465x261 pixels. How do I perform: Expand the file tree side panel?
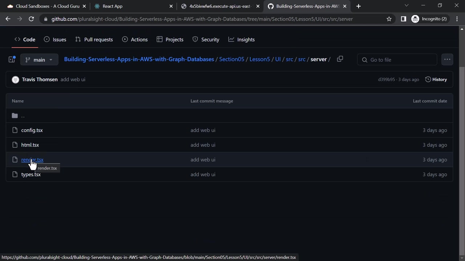click(12, 59)
